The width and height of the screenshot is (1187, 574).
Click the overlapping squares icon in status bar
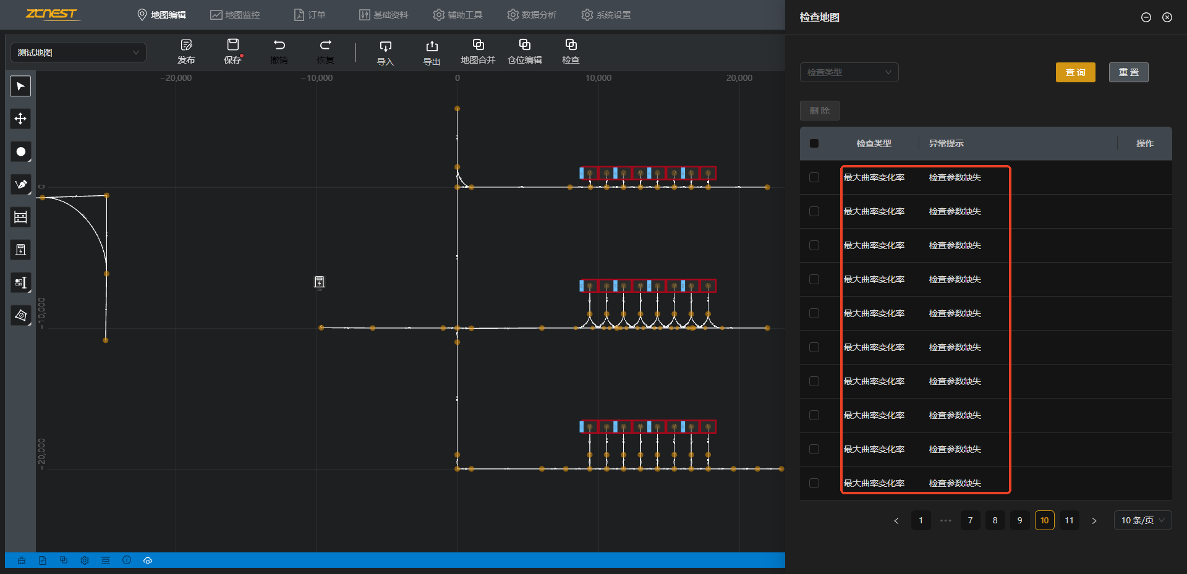pyautogui.click(x=64, y=560)
